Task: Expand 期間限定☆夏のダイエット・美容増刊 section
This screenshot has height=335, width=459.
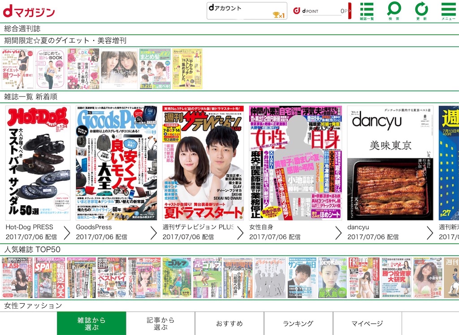Action: [229, 40]
